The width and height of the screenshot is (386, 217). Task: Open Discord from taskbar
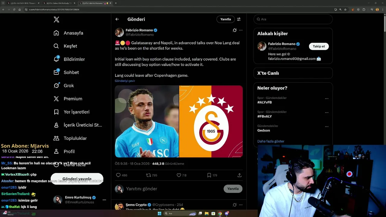coord(227,214)
